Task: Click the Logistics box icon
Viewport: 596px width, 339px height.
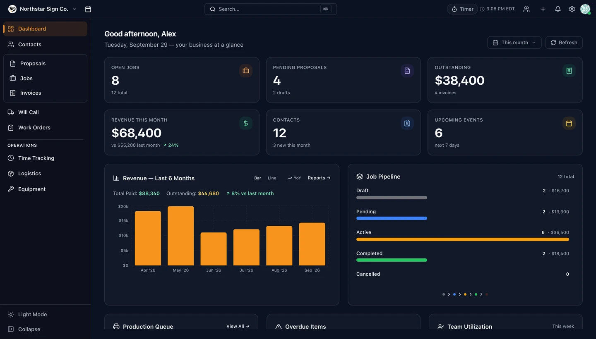Action: coord(11,174)
